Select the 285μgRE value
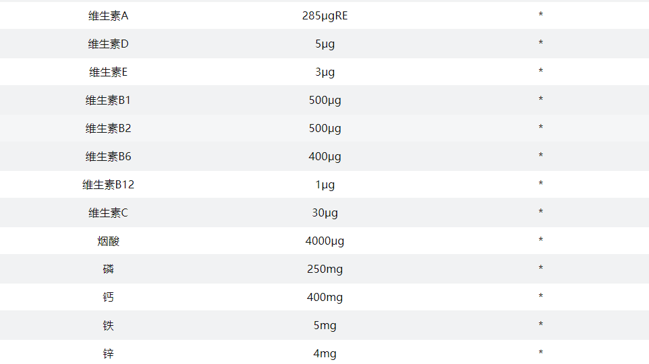The height and width of the screenshot is (364, 649). [x=324, y=15]
